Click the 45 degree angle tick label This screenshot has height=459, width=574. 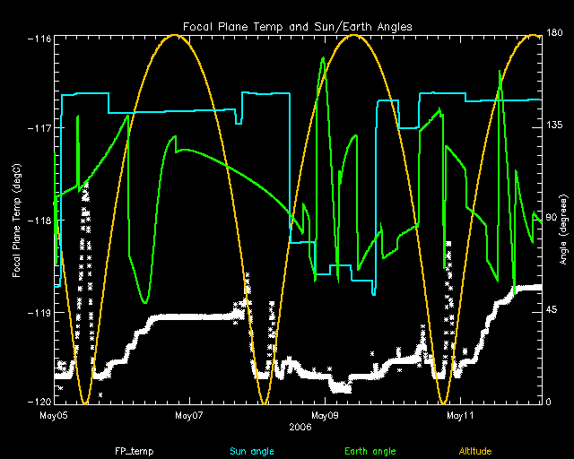(x=552, y=310)
